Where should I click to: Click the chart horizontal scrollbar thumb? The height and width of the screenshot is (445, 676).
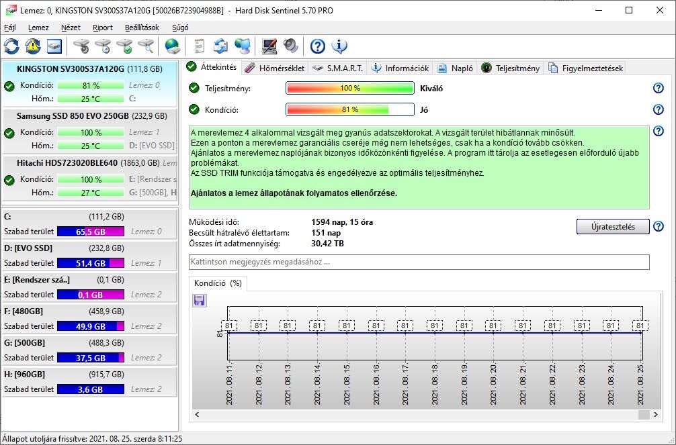(643, 414)
